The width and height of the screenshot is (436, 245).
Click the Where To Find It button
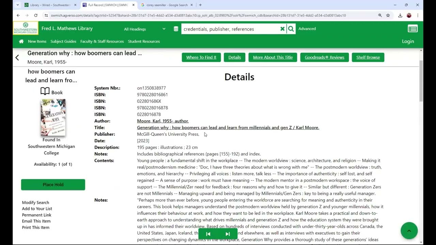pyautogui.click(x=201, y=58)
